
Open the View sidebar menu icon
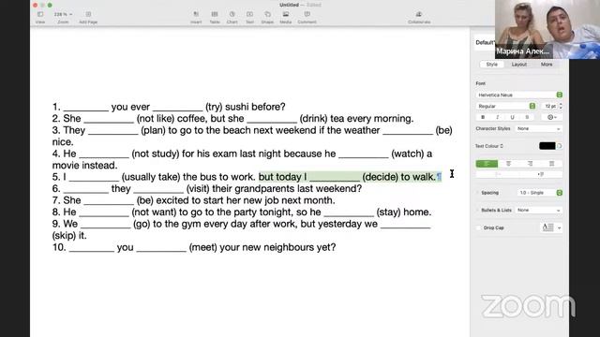coord(40,15)
